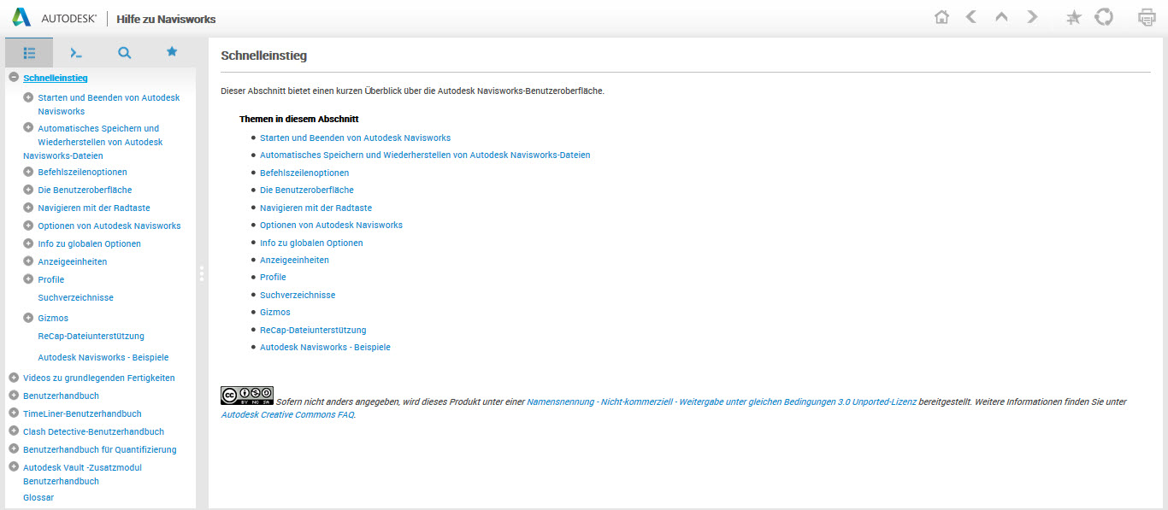Image resolution: width=1168 pixels, height=510 pixels.
Task: Go to the Home page icon
Action: pyautogui.click(x=941, y=17)
